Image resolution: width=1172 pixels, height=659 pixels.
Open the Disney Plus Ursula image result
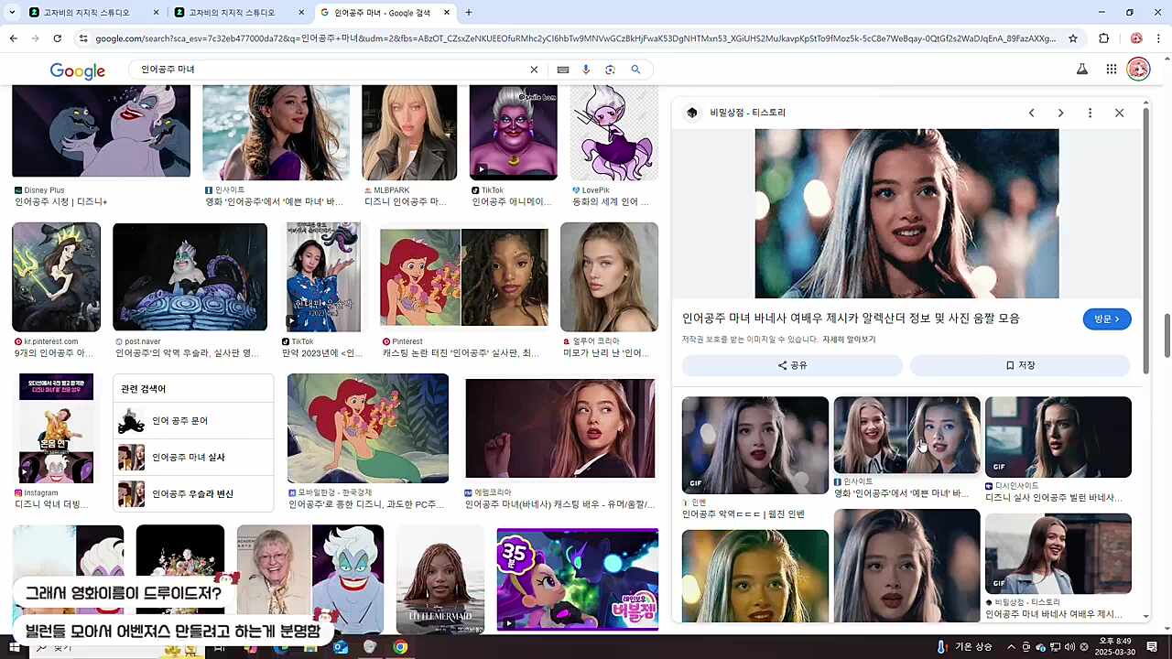101,131
